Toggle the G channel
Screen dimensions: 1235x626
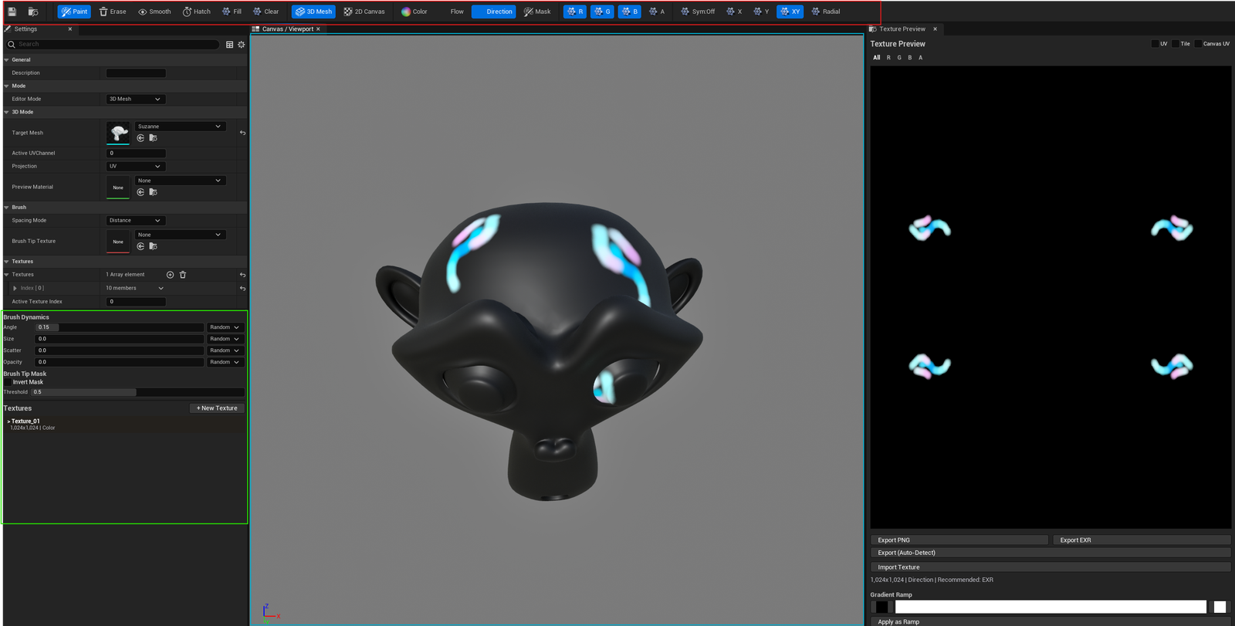602,12
